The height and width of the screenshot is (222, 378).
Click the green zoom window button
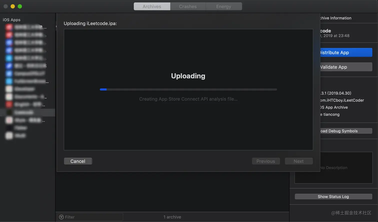[20, 6]
